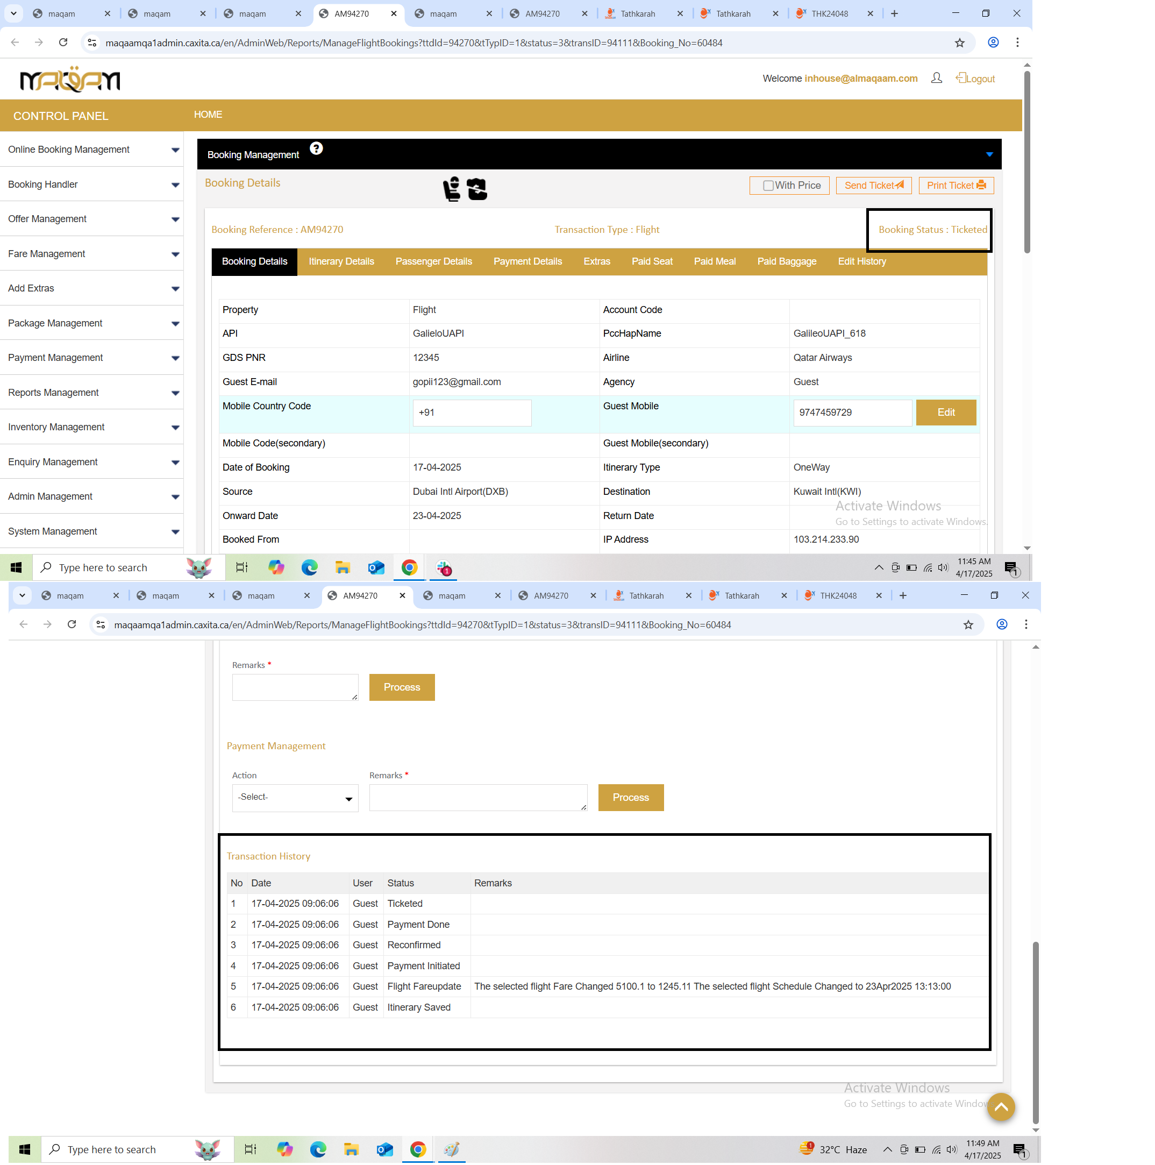
Task: Click Send Ticket button
Action: tap(873, 186)
